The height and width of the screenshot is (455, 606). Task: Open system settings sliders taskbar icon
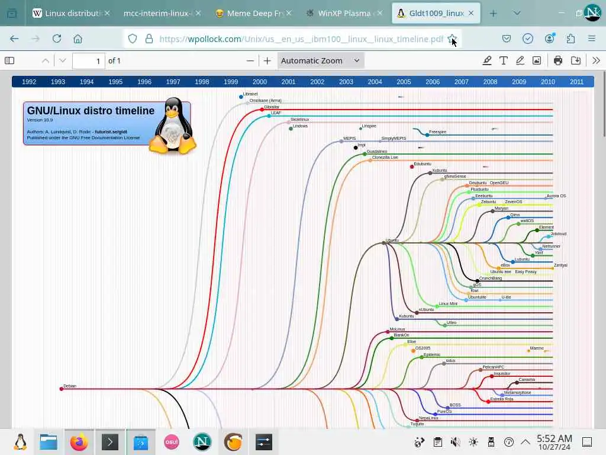pyautogui.click(x=264, y=442)
